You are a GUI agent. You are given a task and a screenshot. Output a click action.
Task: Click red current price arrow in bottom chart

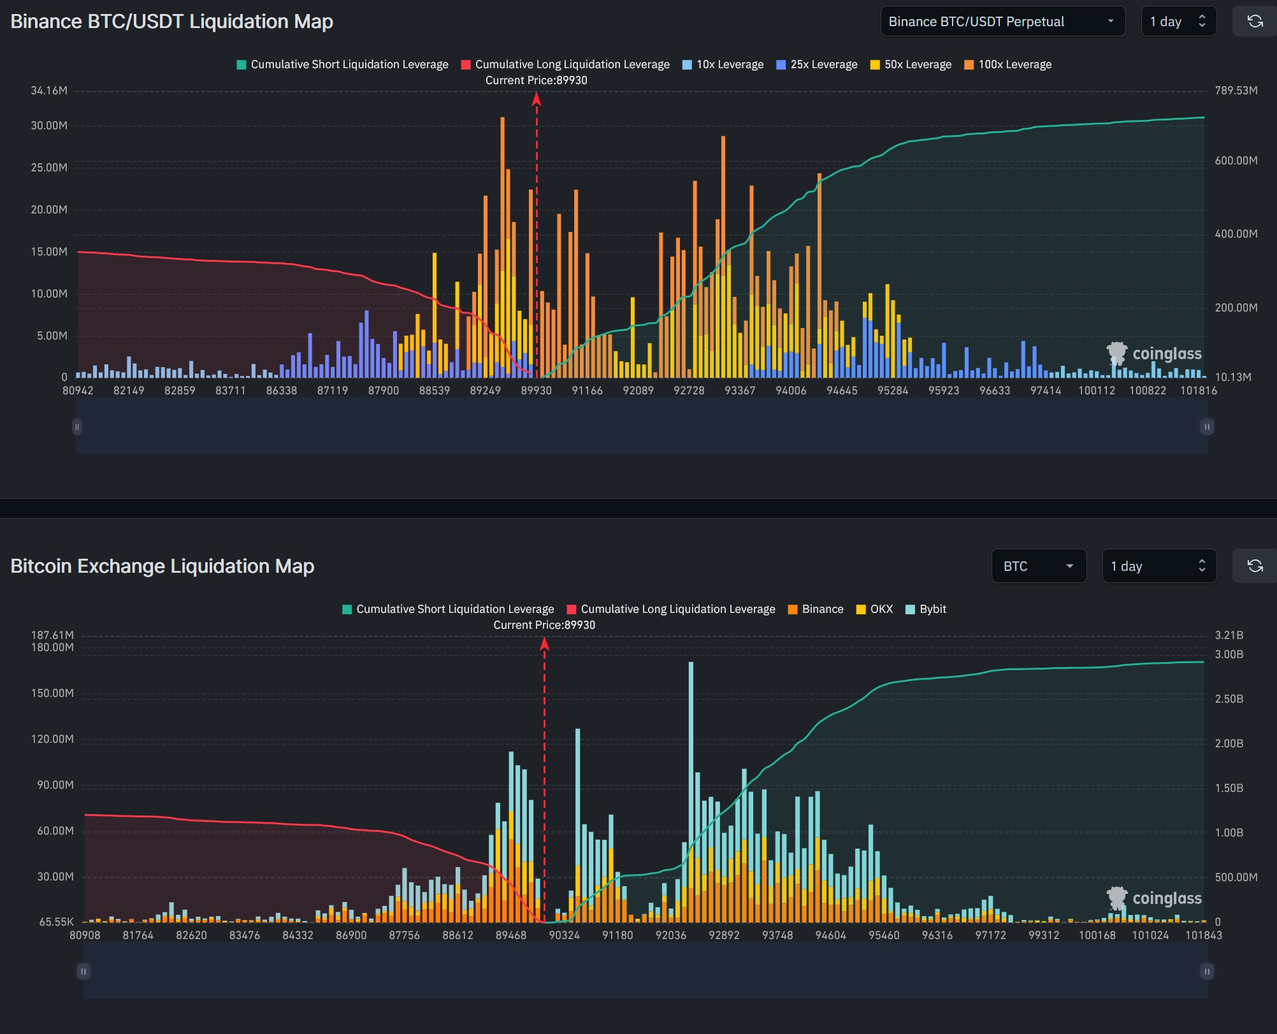pyautogui.click(x=544, y=645)
